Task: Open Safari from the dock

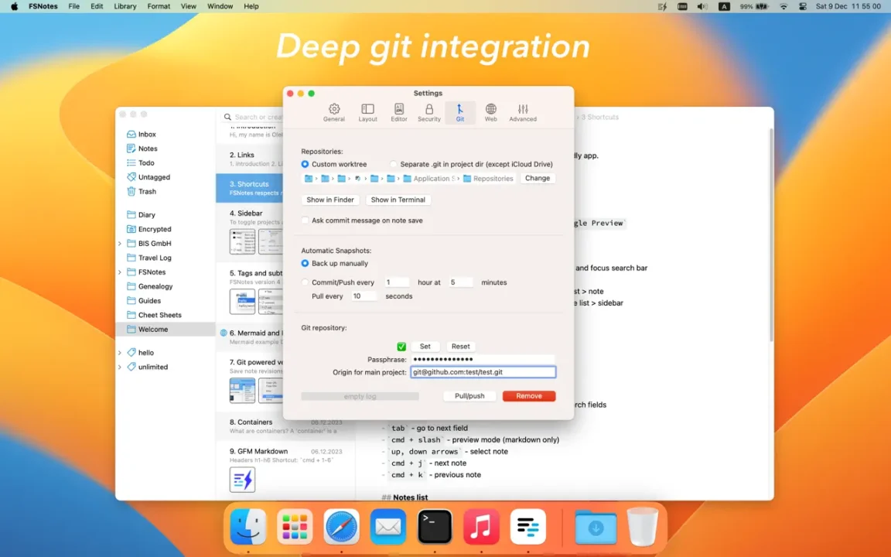Action: (342, 527)
